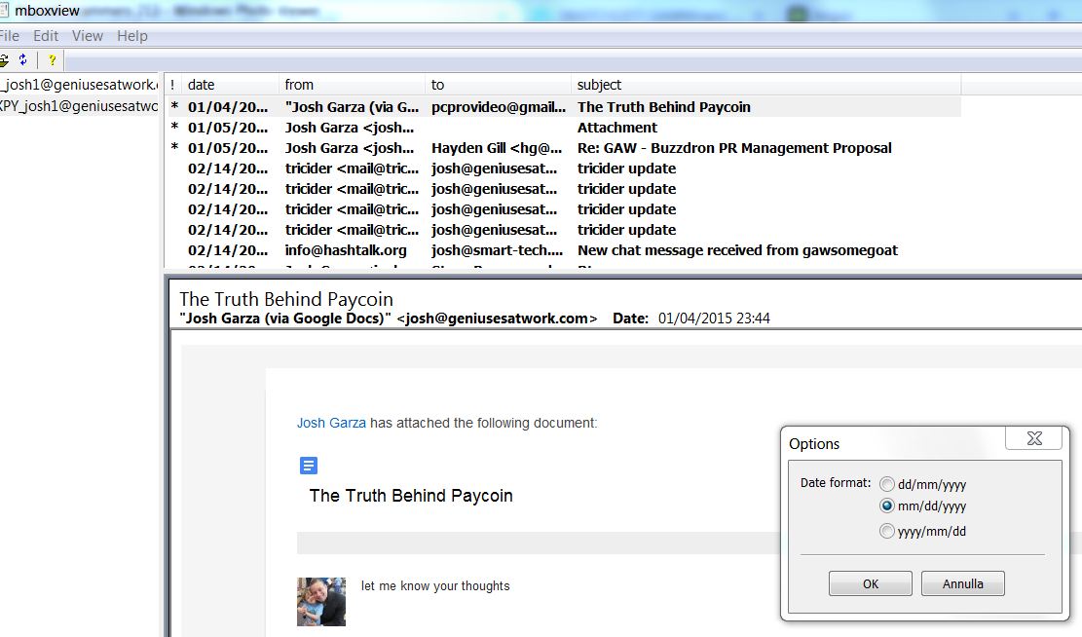Click the preview header title The Truth Behind Paycoin

(286, 299)
